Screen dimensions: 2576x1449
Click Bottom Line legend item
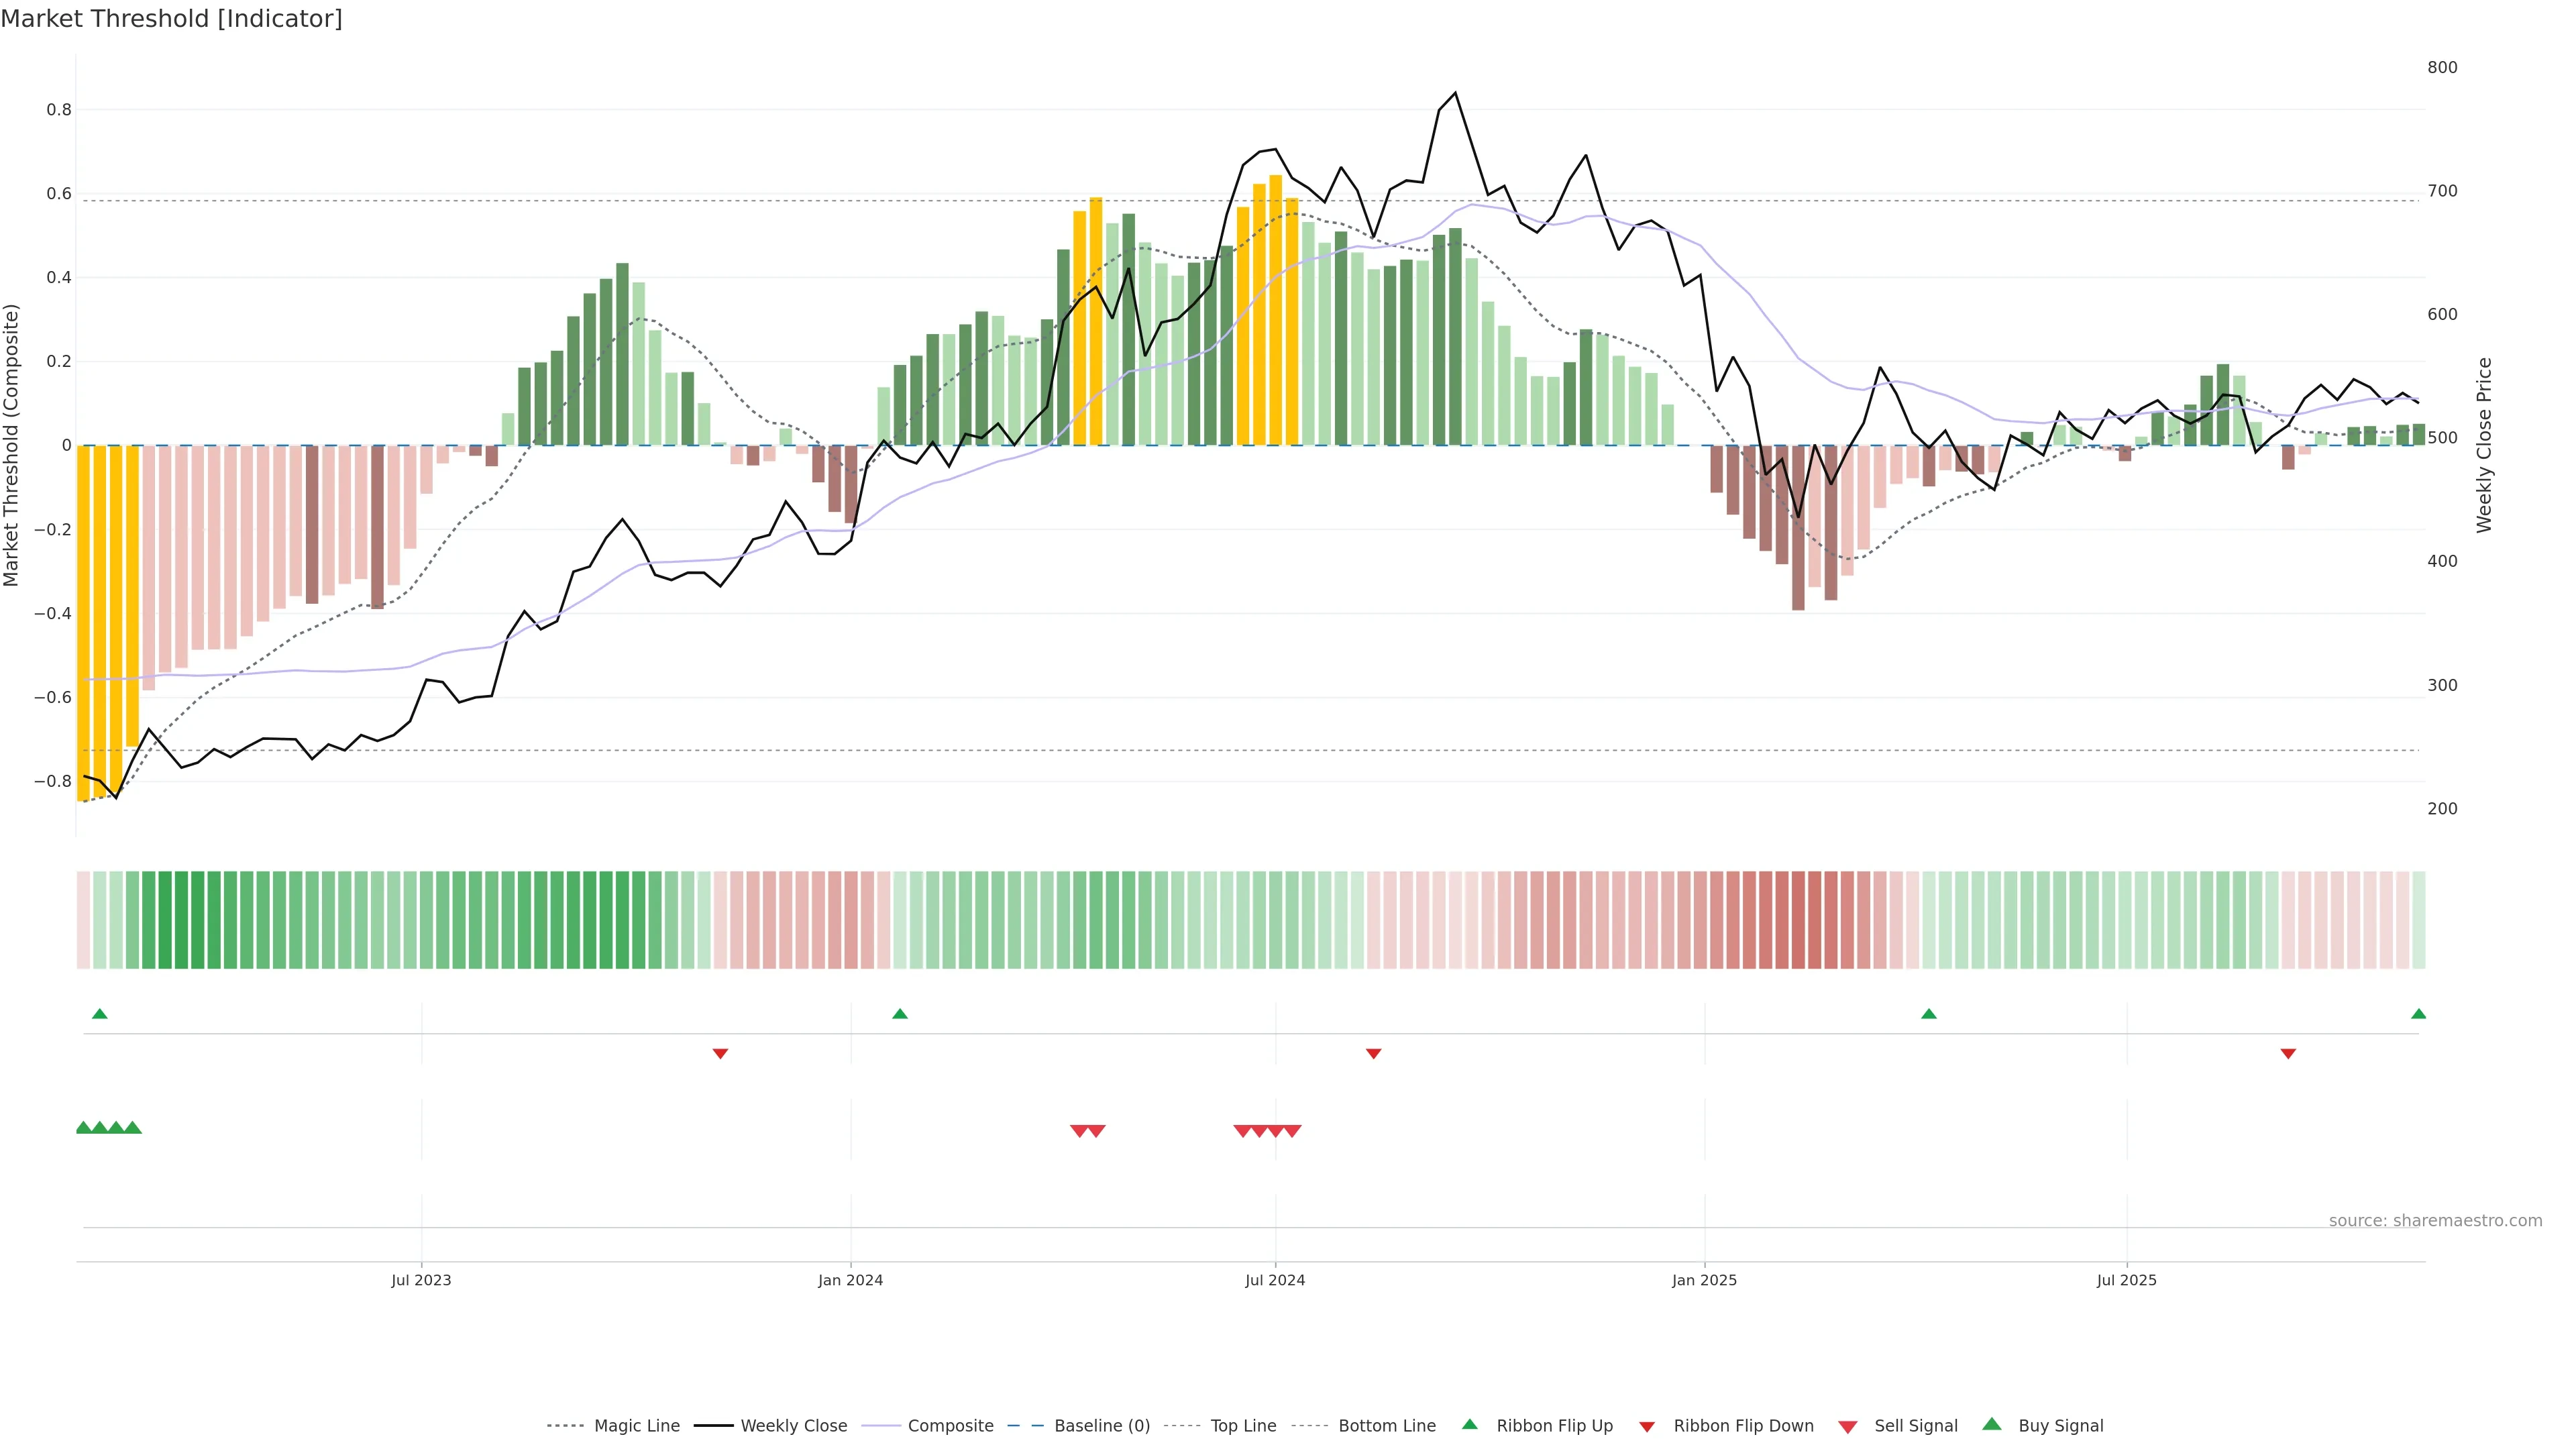1386,1426
